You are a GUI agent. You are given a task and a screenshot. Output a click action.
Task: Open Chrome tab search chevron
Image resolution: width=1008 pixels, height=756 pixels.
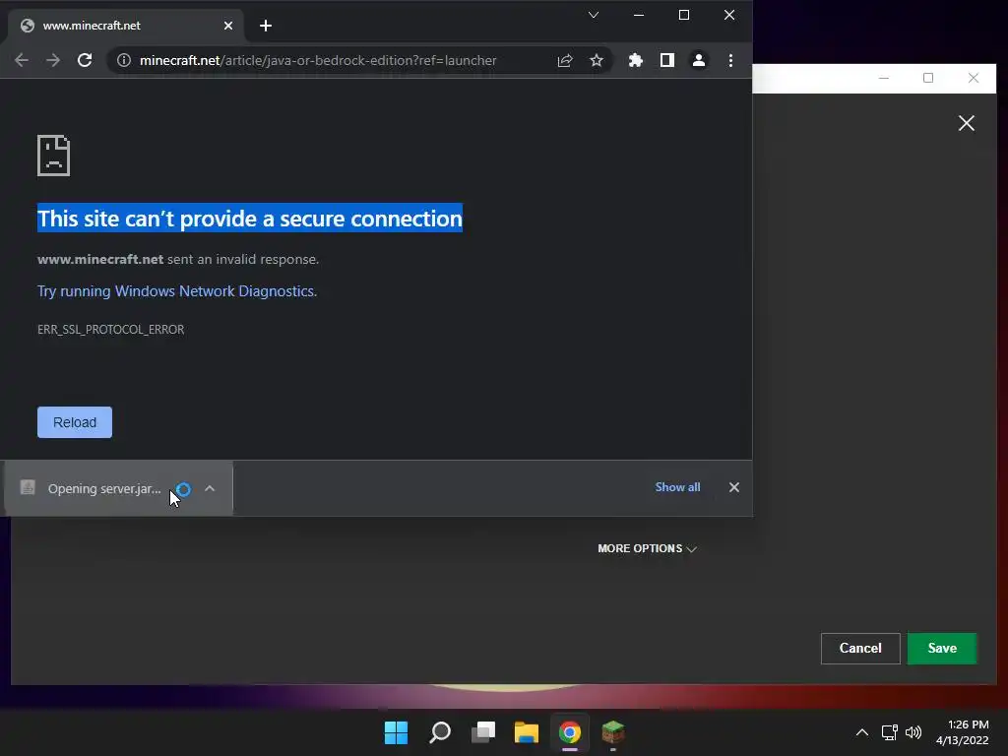pos(594,15)
